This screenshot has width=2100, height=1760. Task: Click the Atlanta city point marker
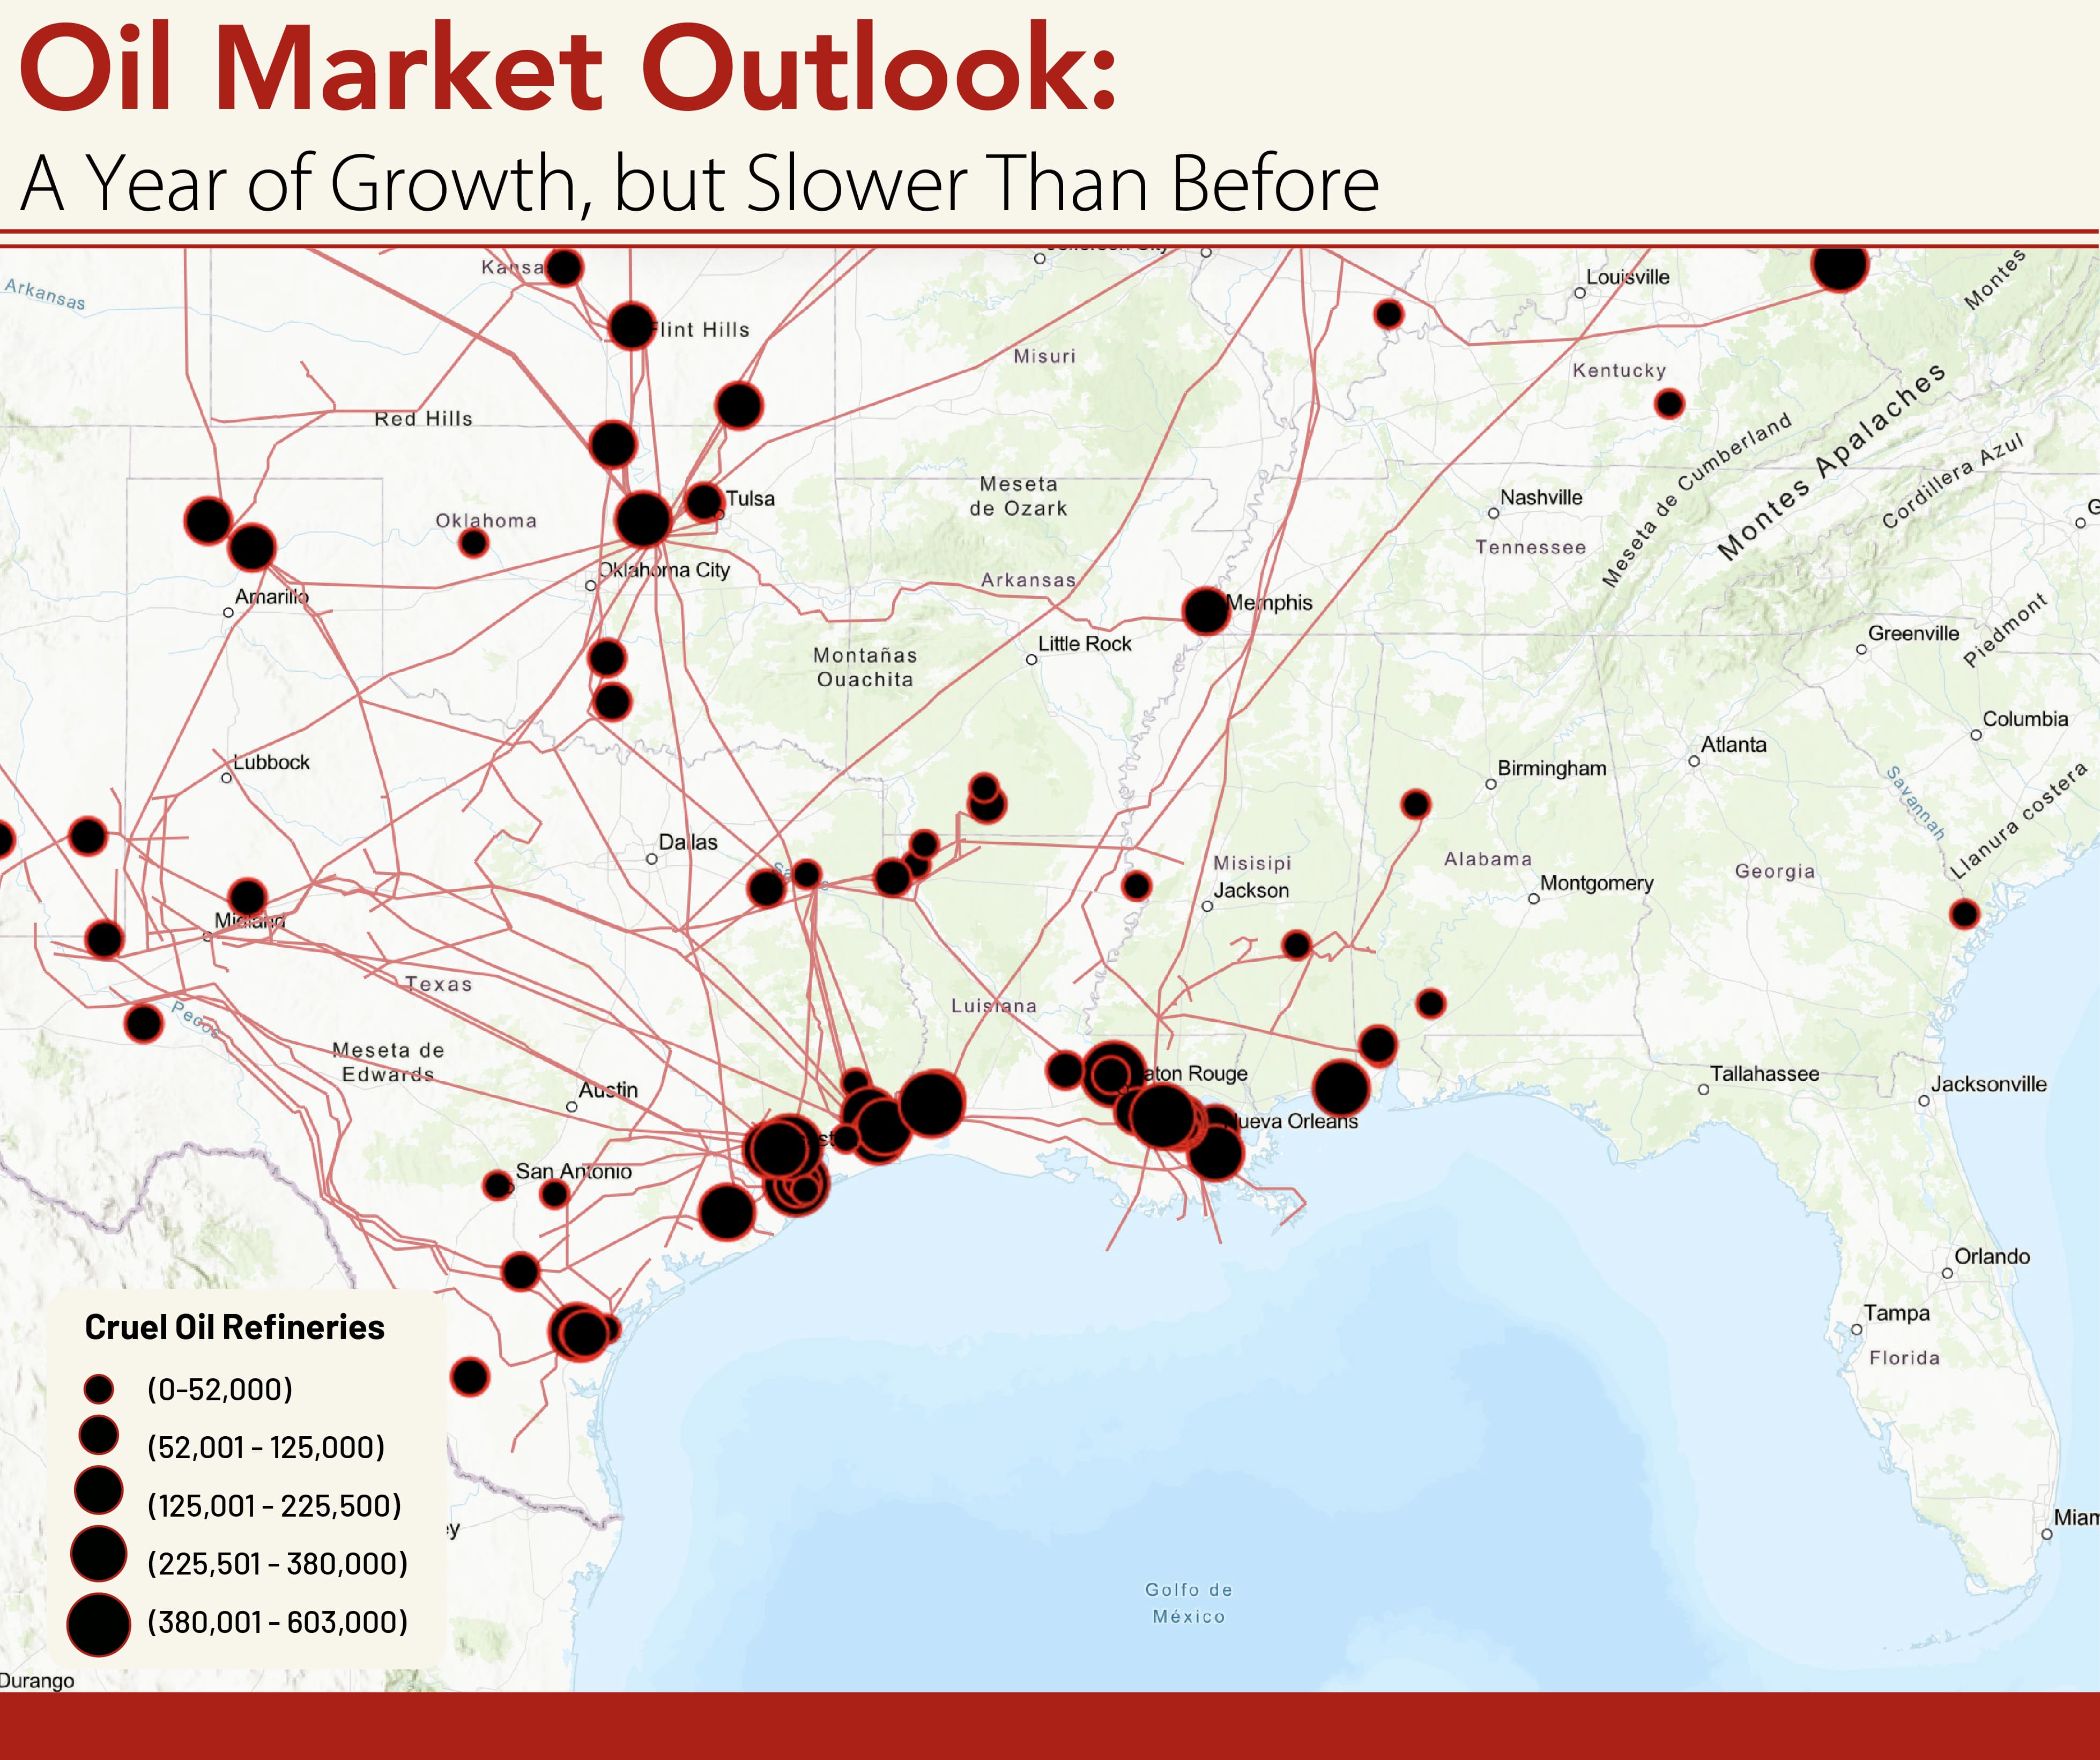click(x=1694, y=761)
